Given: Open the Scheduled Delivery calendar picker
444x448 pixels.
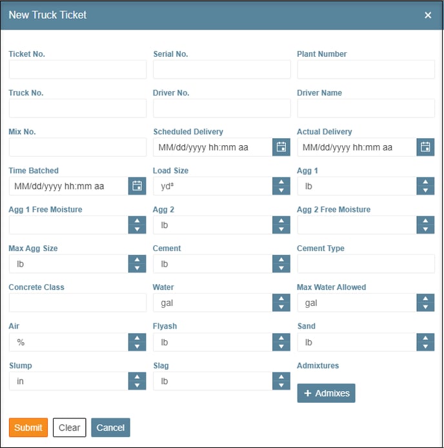Looking at the screenshot, I should pyautogui.click(x=281, y=147).
